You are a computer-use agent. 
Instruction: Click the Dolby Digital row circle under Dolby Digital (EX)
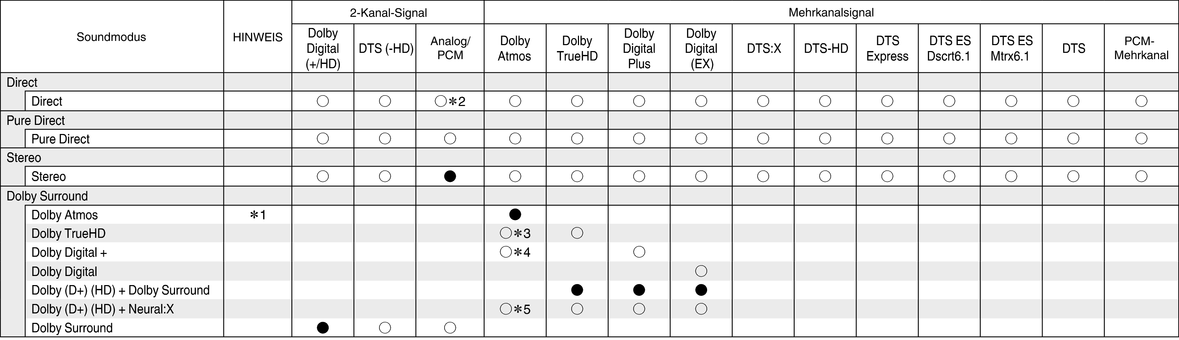[x=701, y=271]
